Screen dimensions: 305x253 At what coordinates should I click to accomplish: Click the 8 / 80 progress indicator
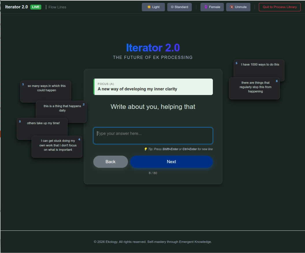click(153, 173)
